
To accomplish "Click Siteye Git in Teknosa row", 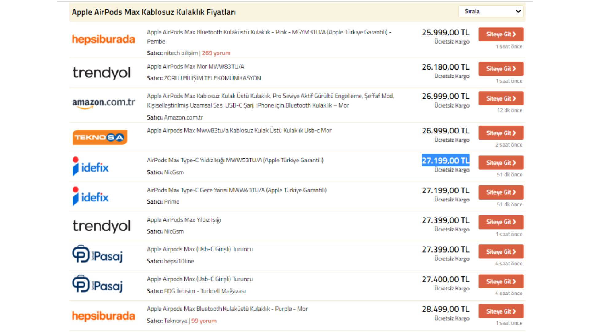I will coord(501,133).
